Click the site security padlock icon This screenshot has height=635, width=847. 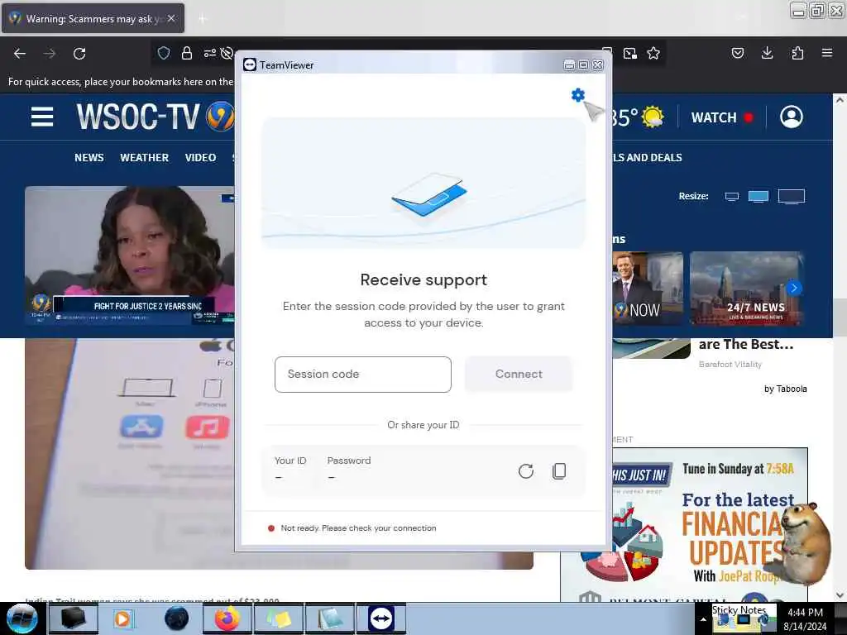click(187, 53)
